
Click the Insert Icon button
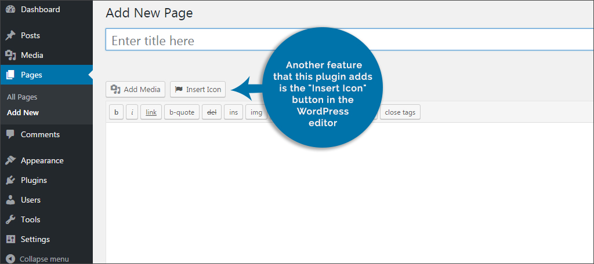pyautogui.click(x=198, y=90)
